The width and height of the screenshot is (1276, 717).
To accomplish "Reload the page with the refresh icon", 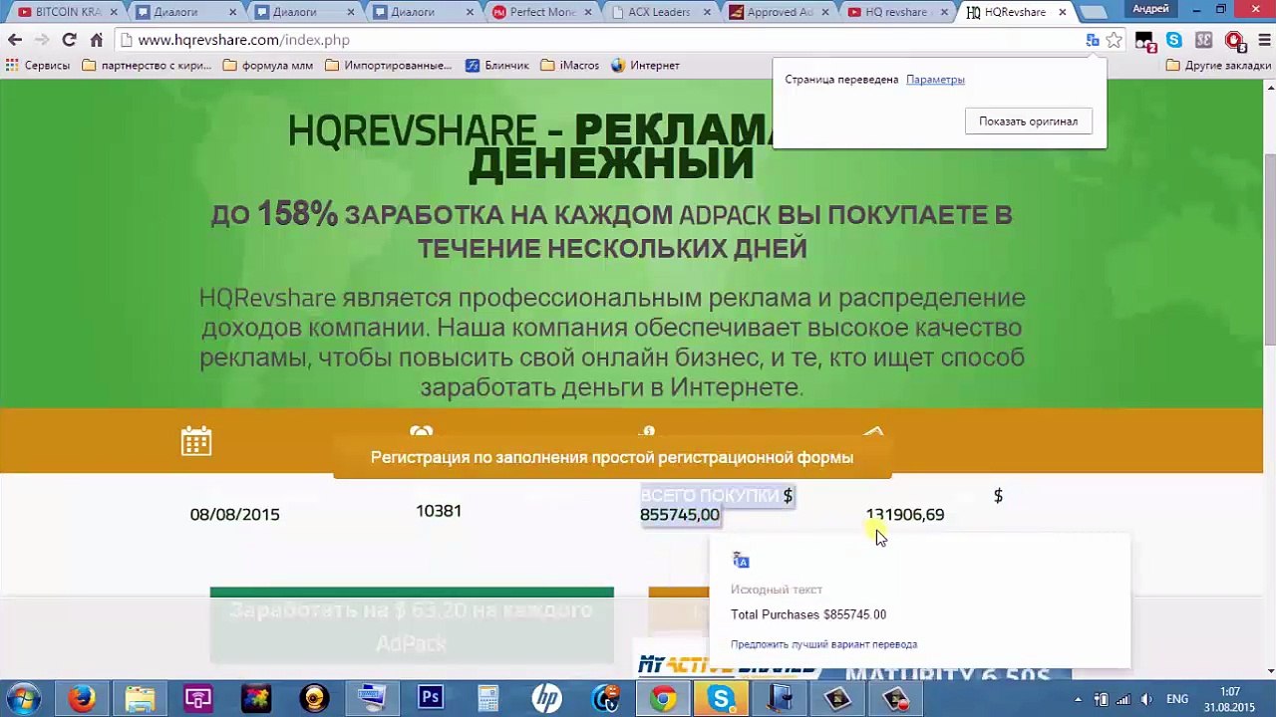I will [69, 40].
